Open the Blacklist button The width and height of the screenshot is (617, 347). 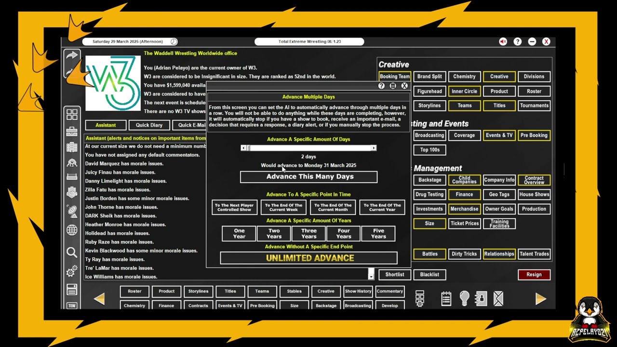click(x=429, y=275)
